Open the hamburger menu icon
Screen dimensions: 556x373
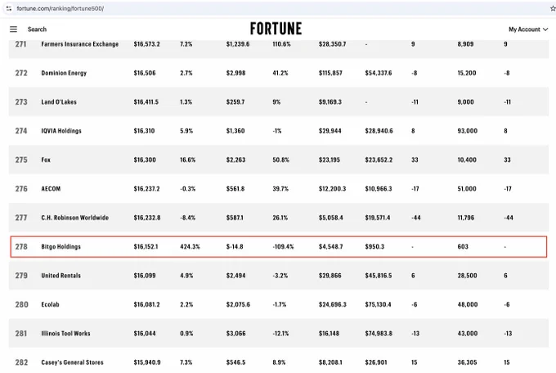[x=13, y=29]
